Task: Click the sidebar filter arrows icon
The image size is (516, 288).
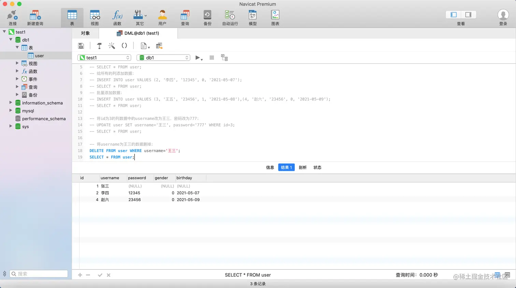Action: [4, 274]
